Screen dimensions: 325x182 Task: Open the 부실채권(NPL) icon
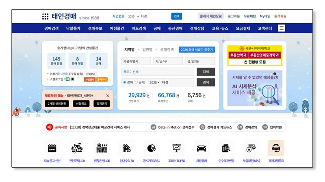pos(251,148)
